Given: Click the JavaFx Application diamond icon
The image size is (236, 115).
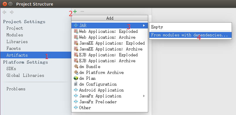Looking at the screenshot, I should pos(76,96).
